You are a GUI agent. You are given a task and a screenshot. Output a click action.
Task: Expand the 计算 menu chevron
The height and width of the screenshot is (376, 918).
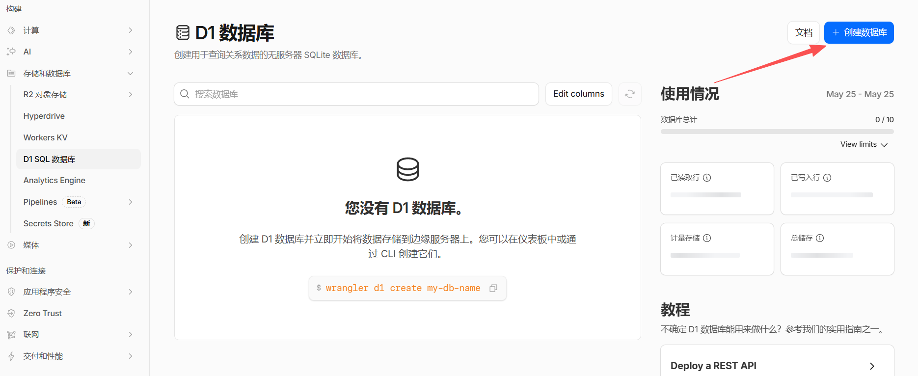131,30
